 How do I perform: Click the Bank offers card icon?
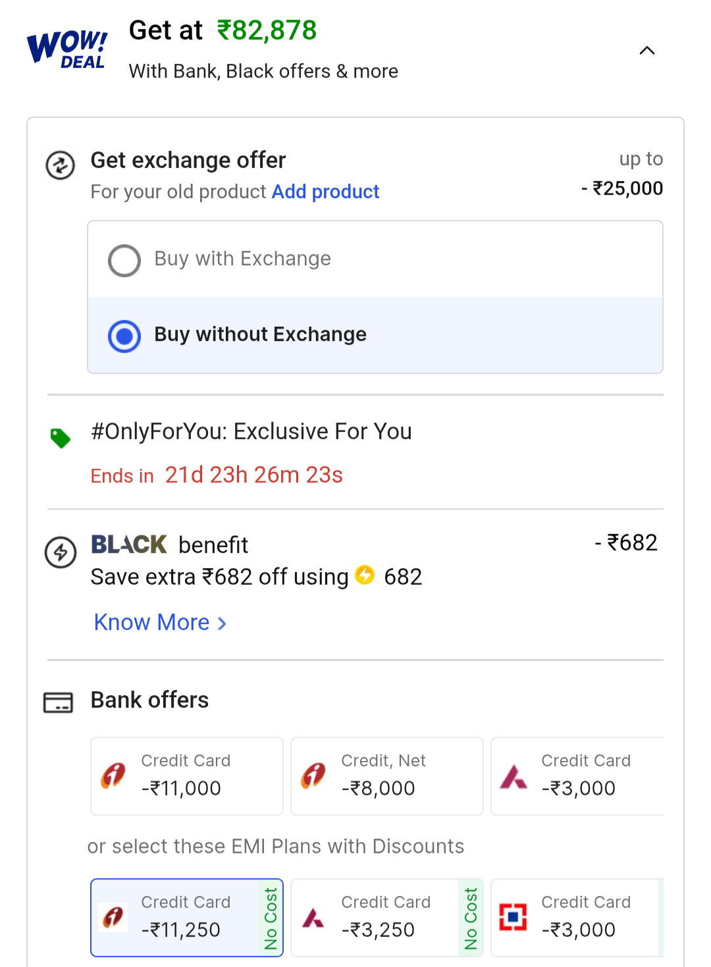tap(58, 702)
